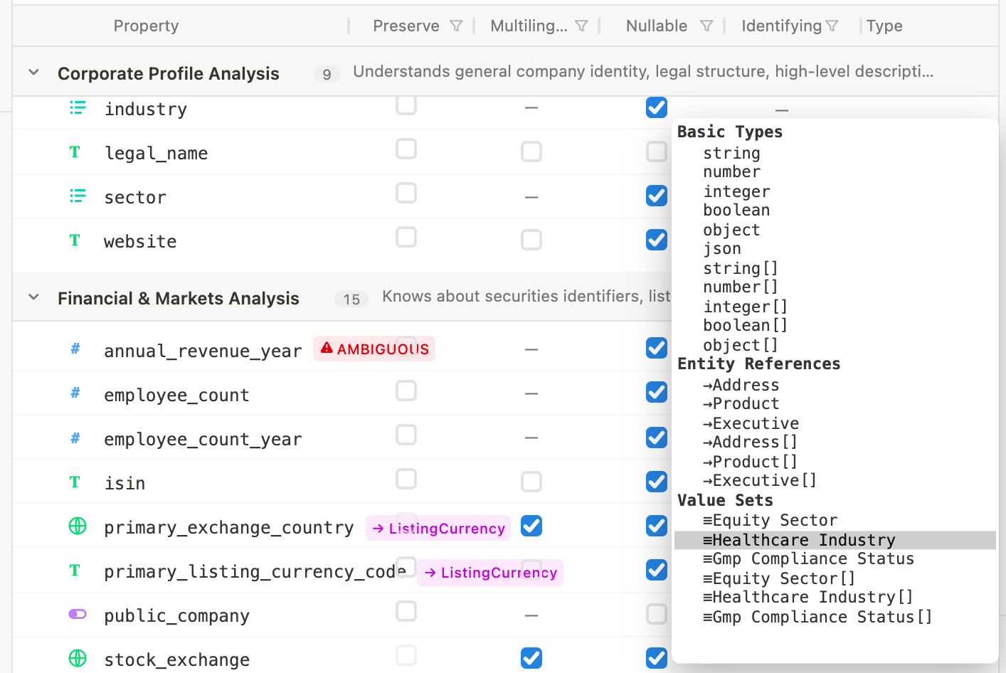Open the Nullable column filter

706,26
